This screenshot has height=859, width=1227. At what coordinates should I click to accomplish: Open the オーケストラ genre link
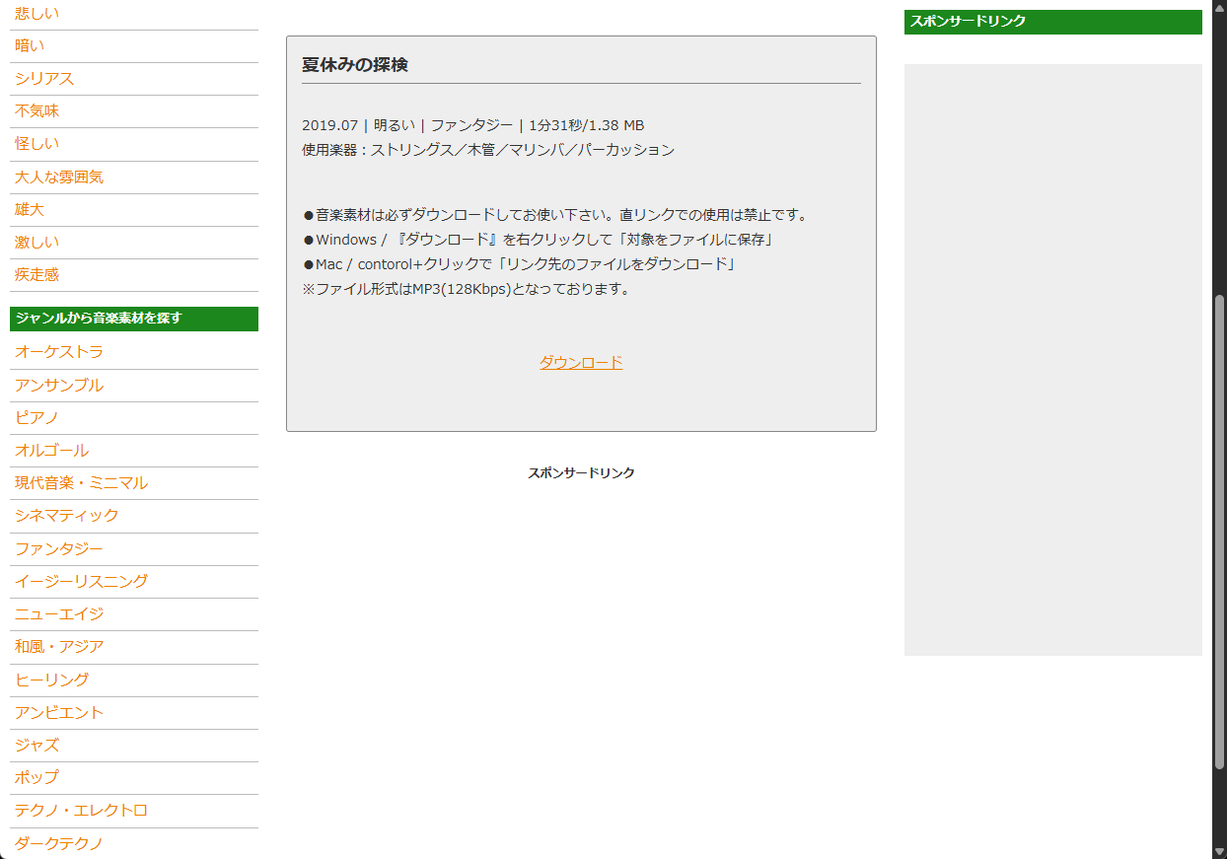[59, 352]
